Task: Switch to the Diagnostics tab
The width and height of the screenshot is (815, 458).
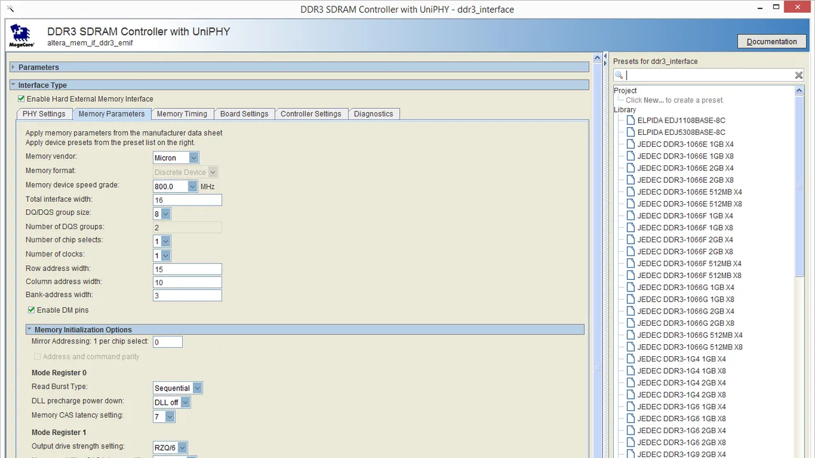Action: pyautogui.click(x=374, y=114)
